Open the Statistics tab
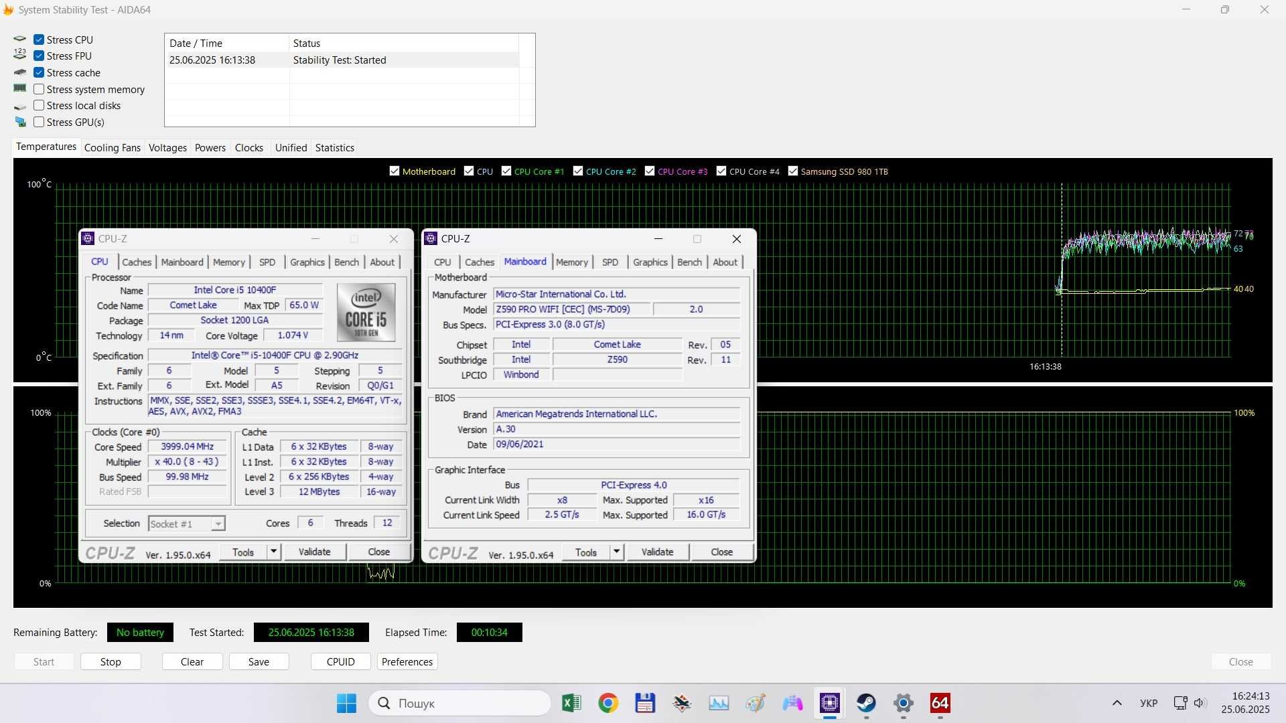 click(x=335, y=148)
